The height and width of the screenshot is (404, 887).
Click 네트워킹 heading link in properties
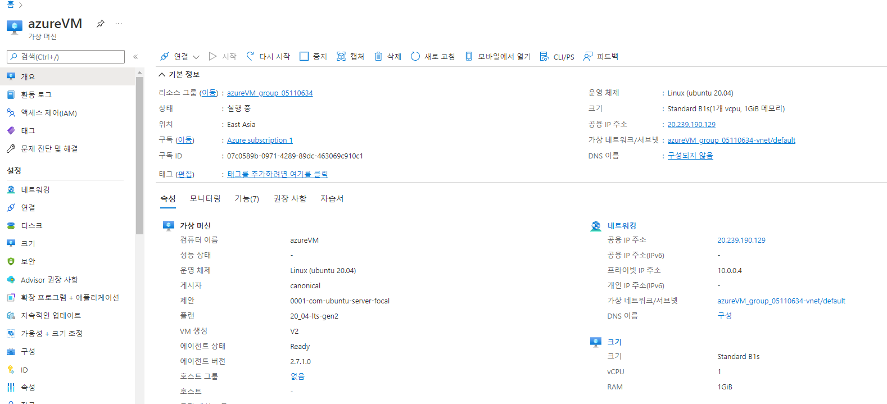coord(622,226)
